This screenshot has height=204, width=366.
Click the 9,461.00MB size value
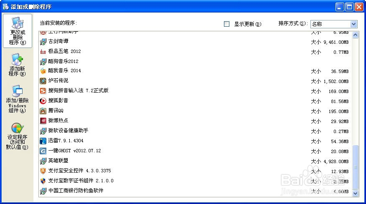pos(336,43)
